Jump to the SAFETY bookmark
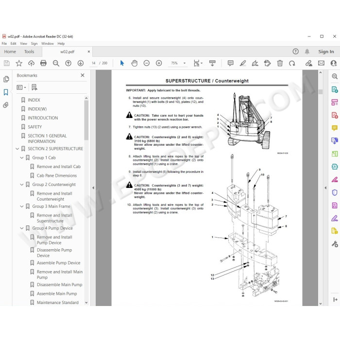This screenshot has width=340, height=340. coord(34,127)
